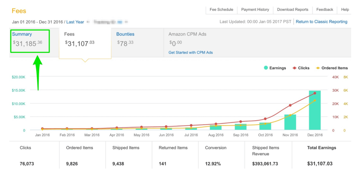The width and height of the screenshot is (361, 174).
Task: Click the Oct 2016 red clicks data point
Action: click(265, 119)
